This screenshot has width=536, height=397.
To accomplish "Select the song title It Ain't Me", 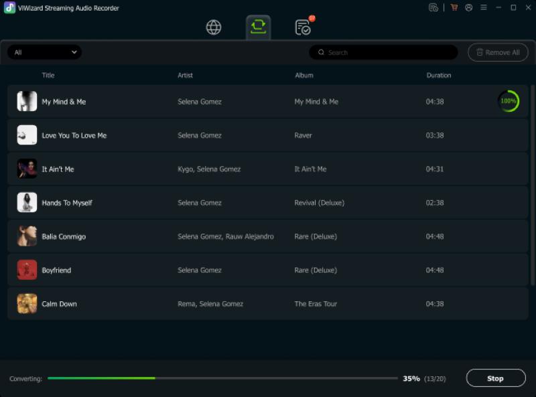I will pos(58,169).
